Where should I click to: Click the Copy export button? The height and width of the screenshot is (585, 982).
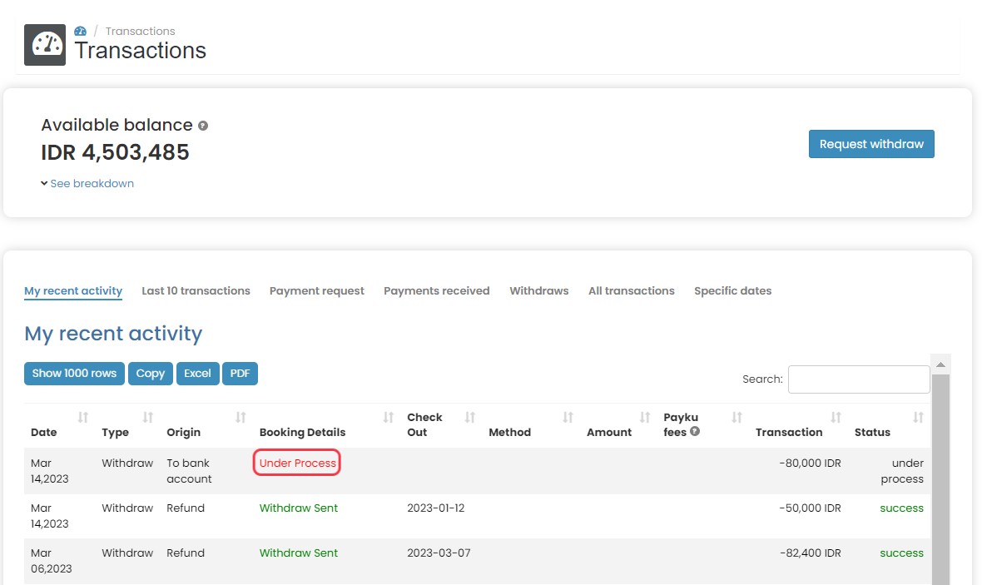point(151,374)
